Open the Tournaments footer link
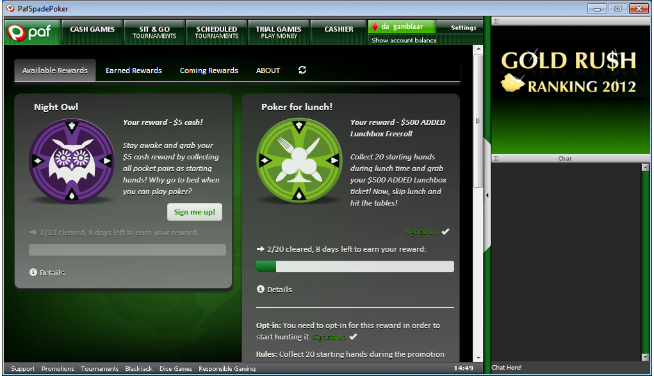This screenshot has height=376, width=654. (100, 368)
